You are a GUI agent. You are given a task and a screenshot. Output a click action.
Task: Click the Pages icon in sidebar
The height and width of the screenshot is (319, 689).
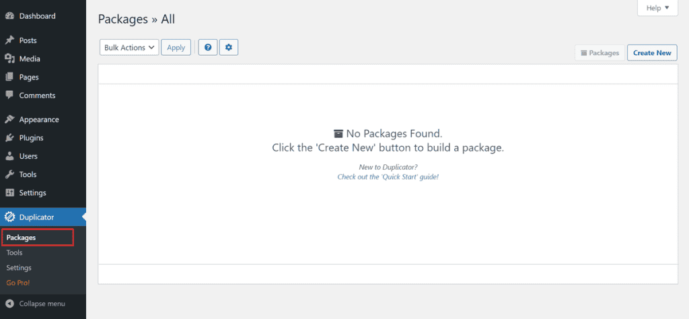[x=9, y=77]
